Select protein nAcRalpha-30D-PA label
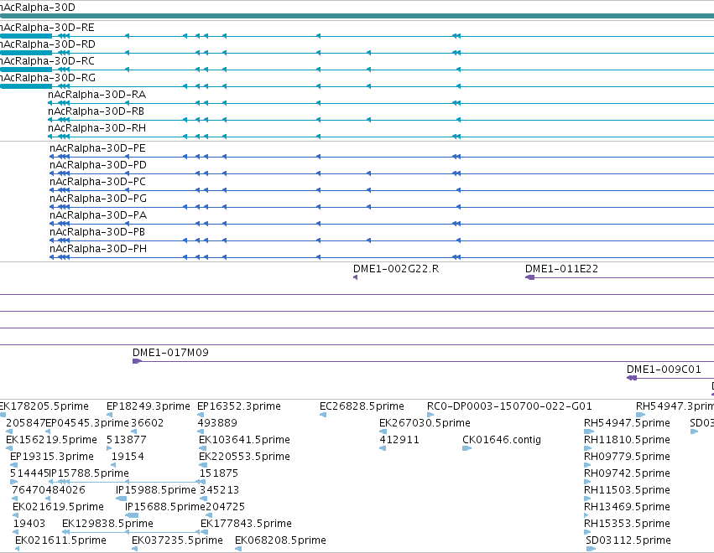714x553 pixels. (98, 215)
